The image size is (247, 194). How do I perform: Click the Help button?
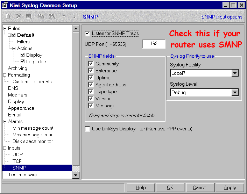coord(141,188)
